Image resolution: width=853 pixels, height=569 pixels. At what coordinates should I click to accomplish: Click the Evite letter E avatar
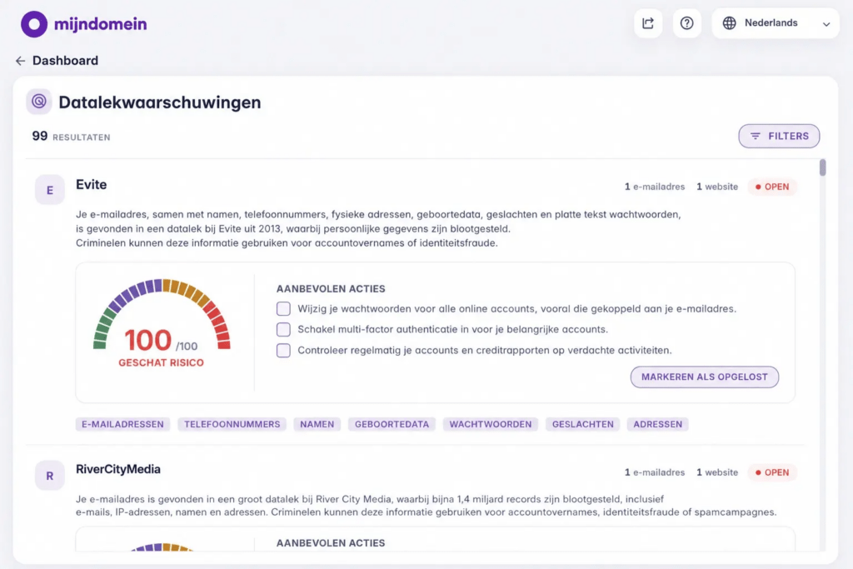pos(49,190)
